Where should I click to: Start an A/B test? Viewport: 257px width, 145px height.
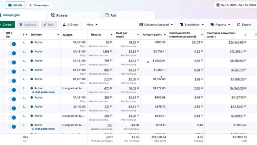[71, 24]
